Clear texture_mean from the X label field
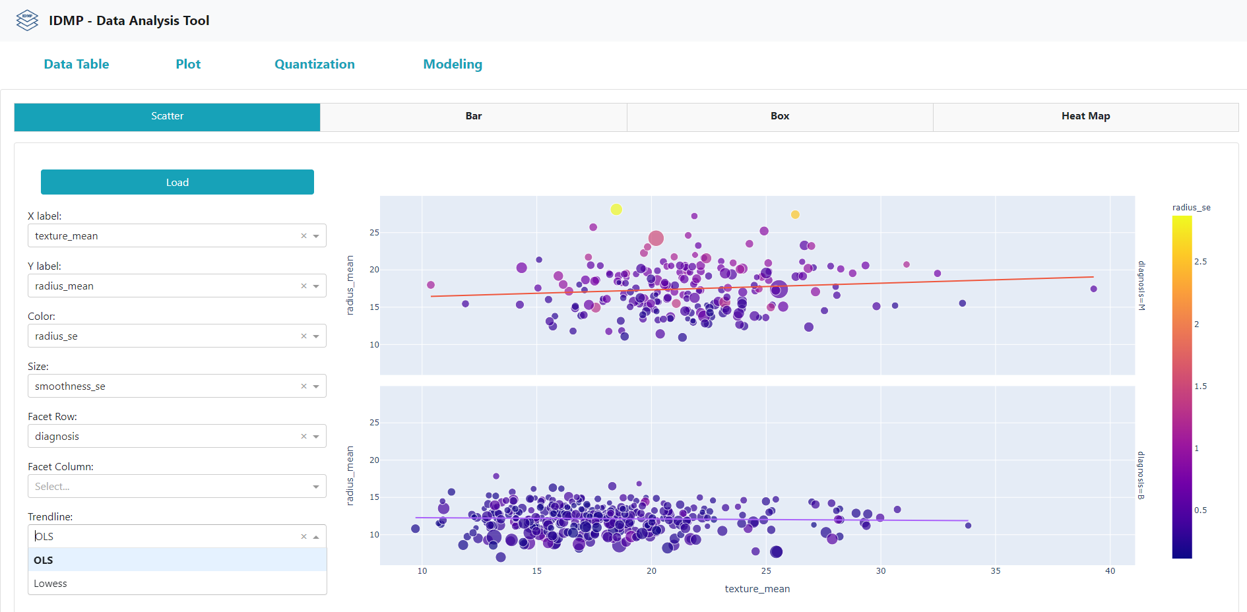Screen dimensions: 1247x612 (304, 235)
